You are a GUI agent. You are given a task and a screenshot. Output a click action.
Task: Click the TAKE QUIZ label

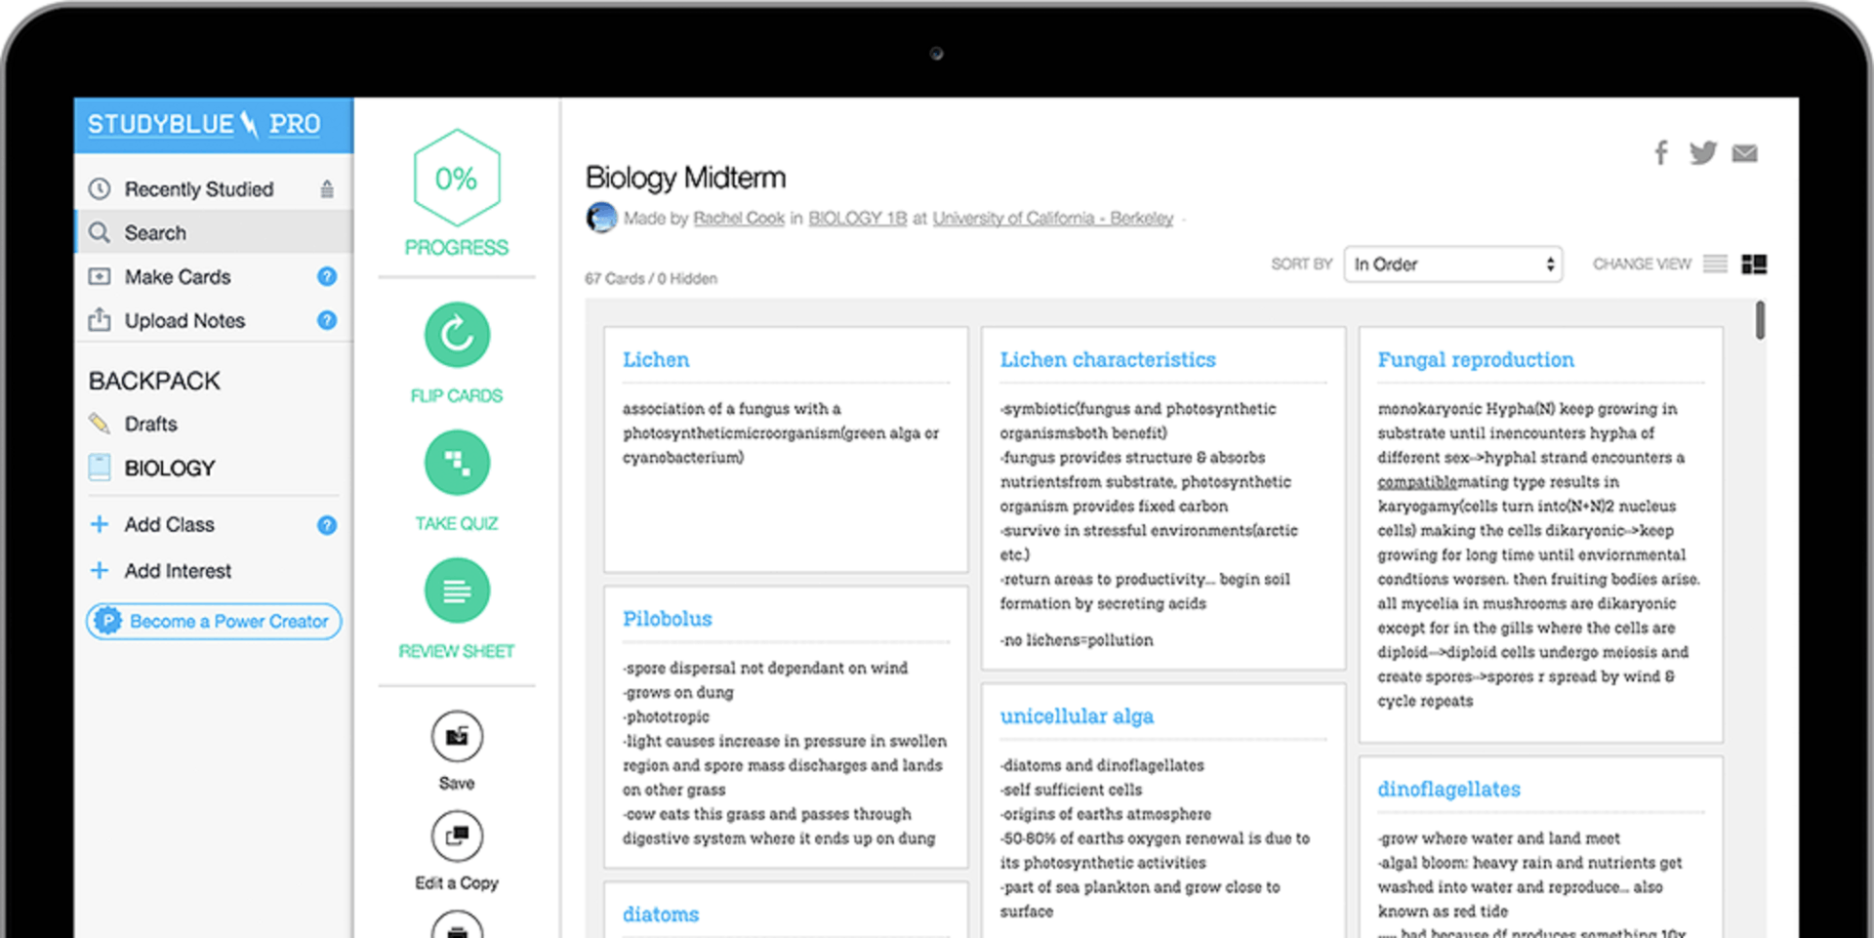[457, 523]
